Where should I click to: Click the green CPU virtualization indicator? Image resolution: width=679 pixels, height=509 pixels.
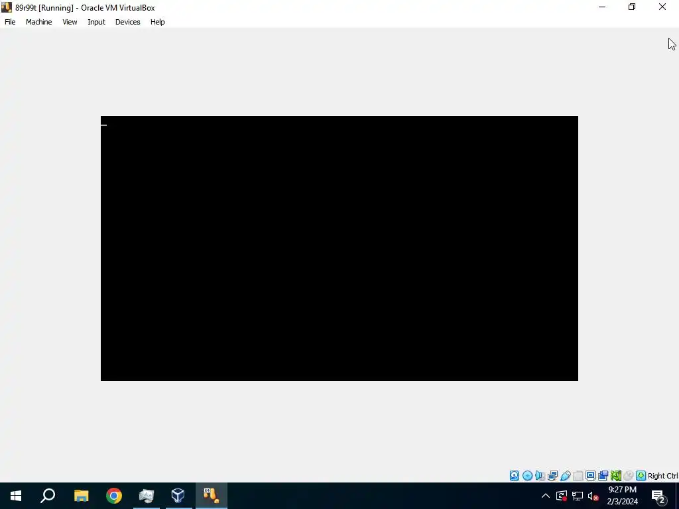click(615, 476)
